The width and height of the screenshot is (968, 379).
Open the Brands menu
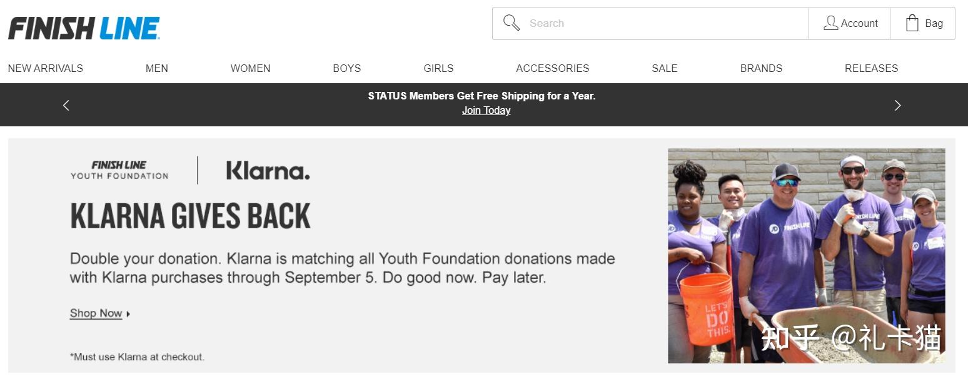(x=761, y=68)
